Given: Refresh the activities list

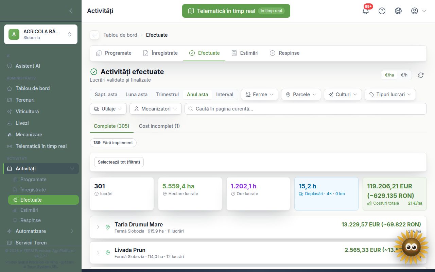Looking at the screenshot, I should (x=421, y=75).
